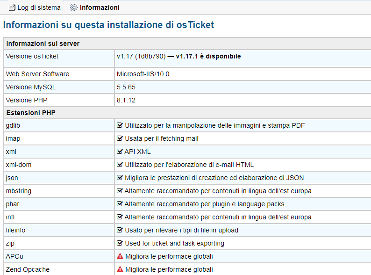Click the red warning icon for APCu
The height and width of the screenshot is (275, 371).
[120, 256]
